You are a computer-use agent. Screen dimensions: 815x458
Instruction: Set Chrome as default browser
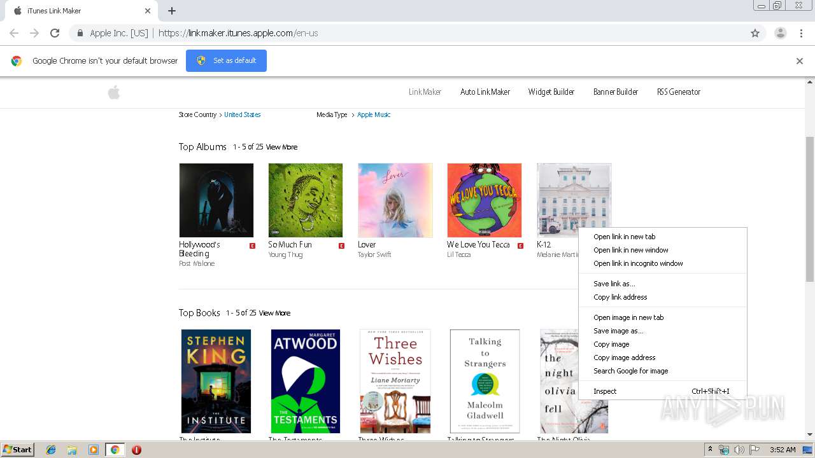click(226, 60)
